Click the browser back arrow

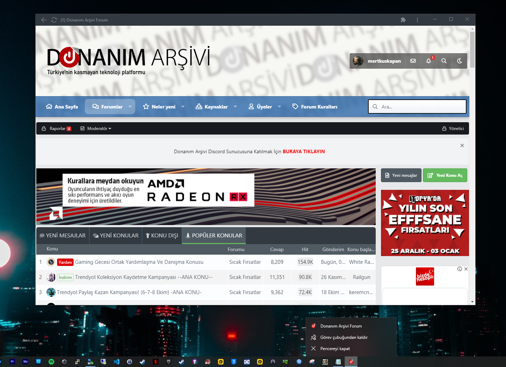tap(44, 20)
